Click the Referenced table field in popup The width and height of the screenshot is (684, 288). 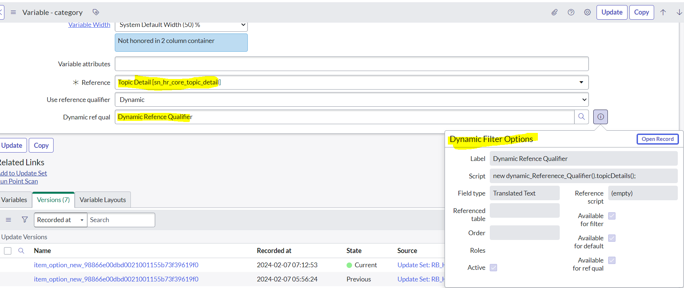tap(524, 210)
